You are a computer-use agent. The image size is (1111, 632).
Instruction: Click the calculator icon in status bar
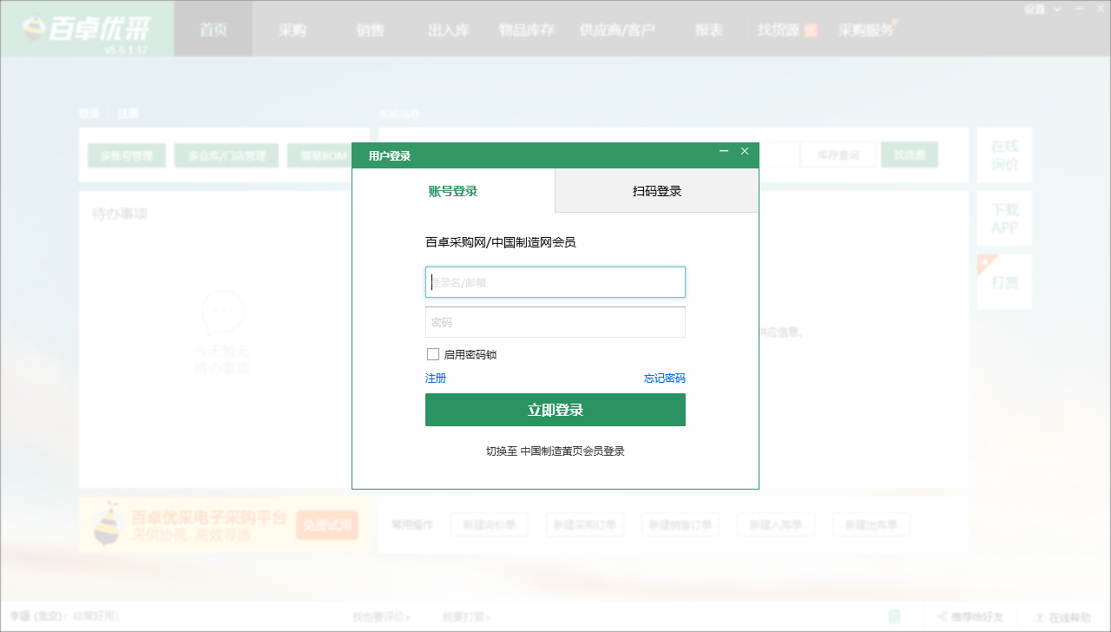pyautogui.click(x=894, y=617)
